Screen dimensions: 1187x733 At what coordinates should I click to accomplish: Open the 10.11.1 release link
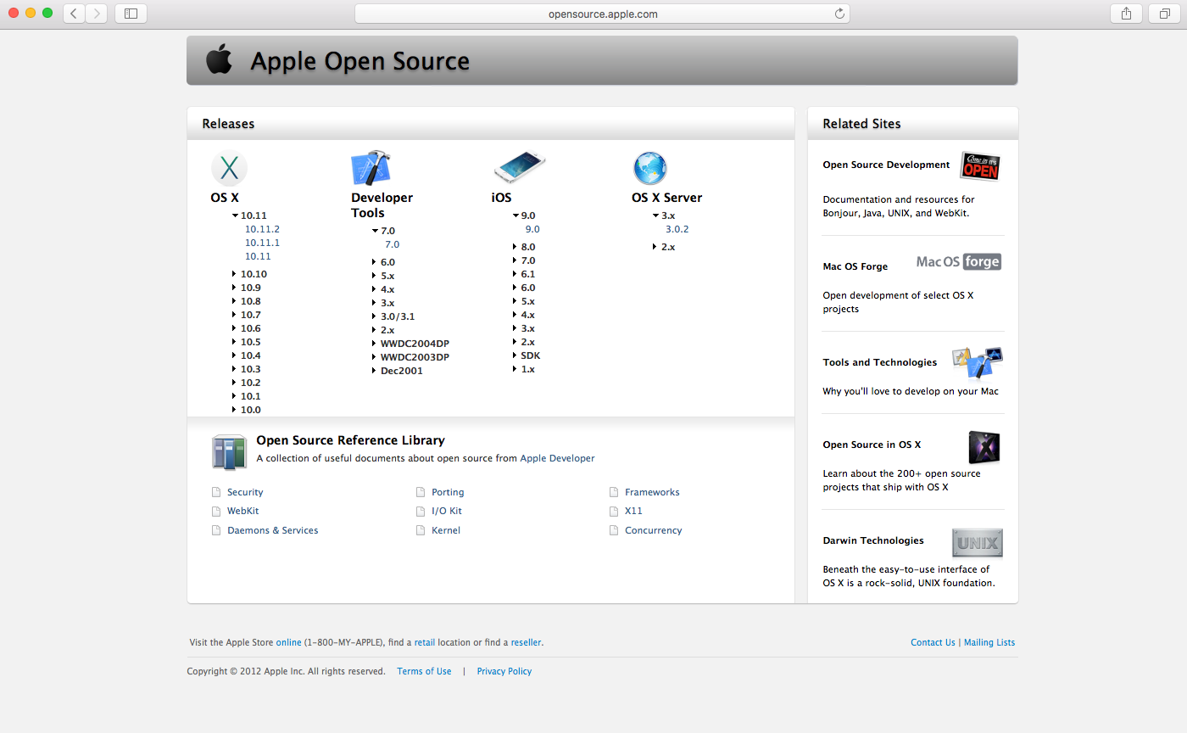click(262, 243)
